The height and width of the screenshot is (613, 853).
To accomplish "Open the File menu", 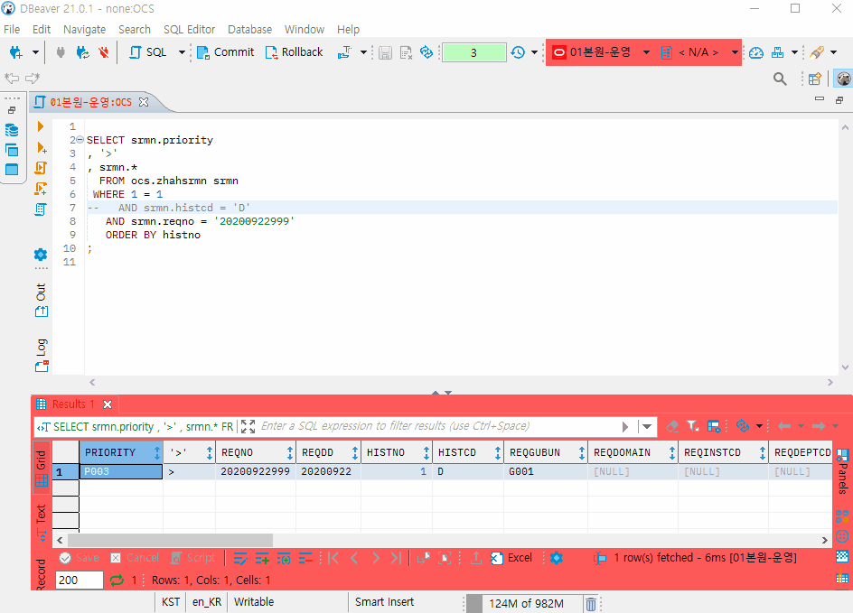I will pos(12,30).
